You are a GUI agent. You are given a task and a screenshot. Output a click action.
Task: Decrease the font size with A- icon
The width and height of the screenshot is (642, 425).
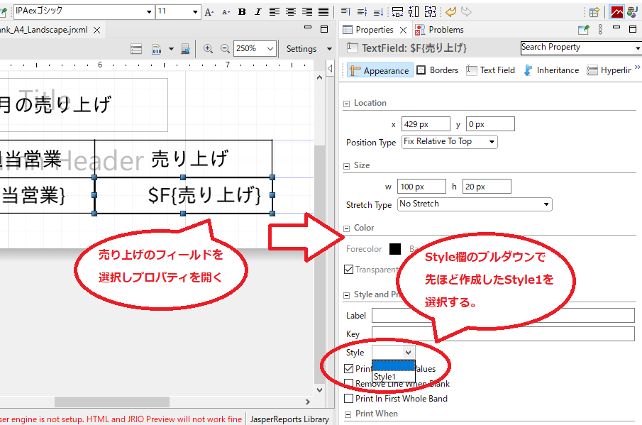coord(226,12)
